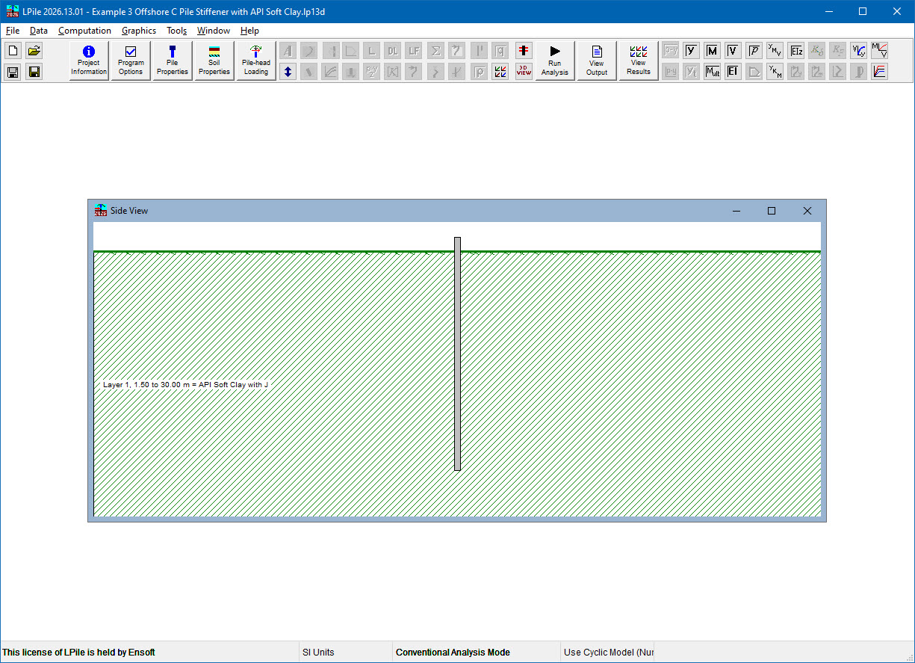Viewport: 915px width, 663px height.
Task: Click the LPile application title bar icon
Action: 12,12
